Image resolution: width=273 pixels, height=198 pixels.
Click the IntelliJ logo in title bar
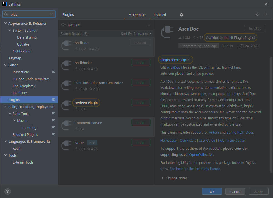pos(4,4)
